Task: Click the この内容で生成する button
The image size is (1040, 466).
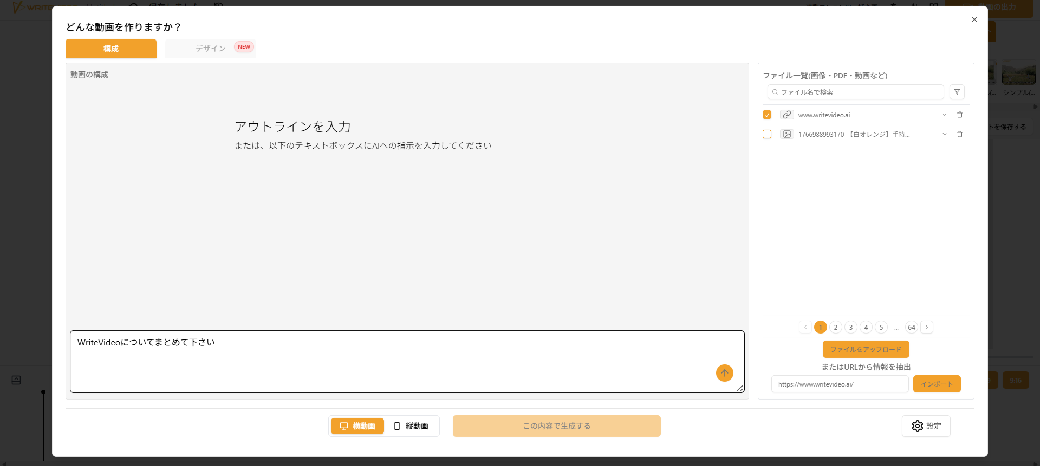Action: pos(557,426)
